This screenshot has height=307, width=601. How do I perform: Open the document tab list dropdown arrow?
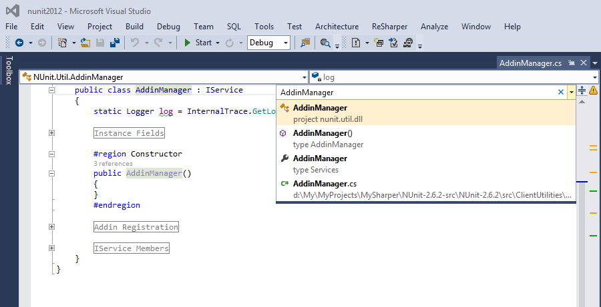point(595,63)
